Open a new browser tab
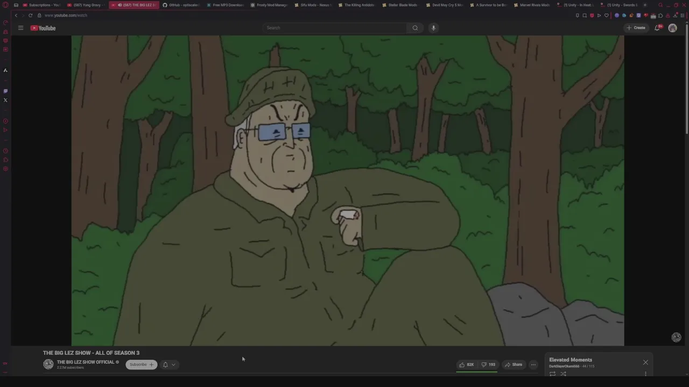This screenshot has width=689, height=387. (645, 5)
